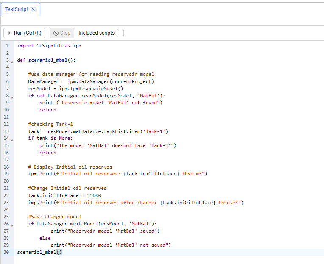Click 'DataManager.writeModel' on line 26
The width and height of the screenshot is (324, 264).
67,224
